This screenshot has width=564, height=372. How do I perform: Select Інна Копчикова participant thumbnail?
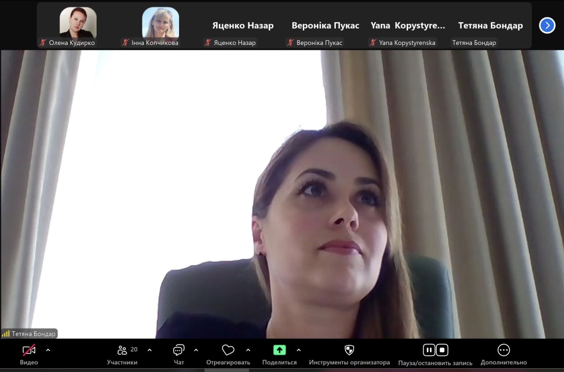point(160,23)
